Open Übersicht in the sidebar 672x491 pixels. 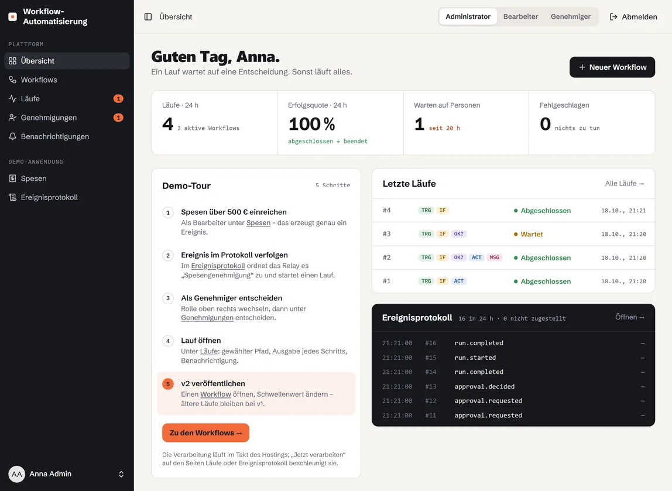67,61
